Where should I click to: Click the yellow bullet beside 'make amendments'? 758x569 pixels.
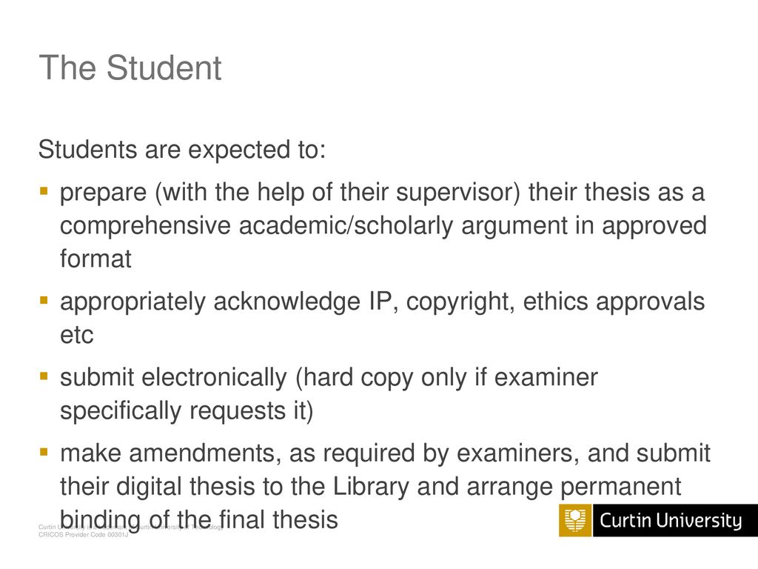44,453
